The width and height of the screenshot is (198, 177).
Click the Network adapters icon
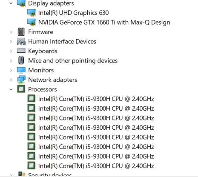[x=21, y=80]
